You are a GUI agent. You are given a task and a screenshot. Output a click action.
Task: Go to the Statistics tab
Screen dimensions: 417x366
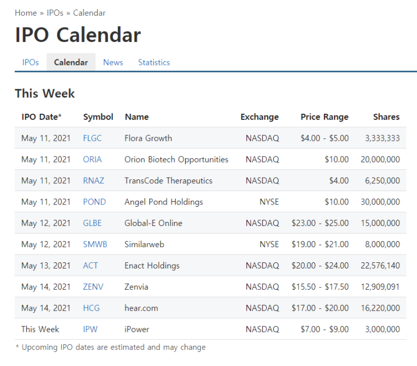[154, 62]
